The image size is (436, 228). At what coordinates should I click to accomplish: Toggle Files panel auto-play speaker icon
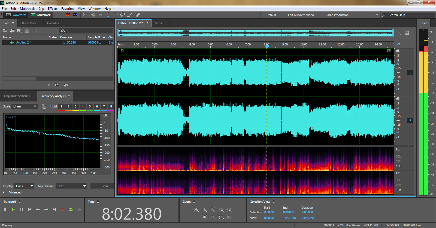coord(65,85)
